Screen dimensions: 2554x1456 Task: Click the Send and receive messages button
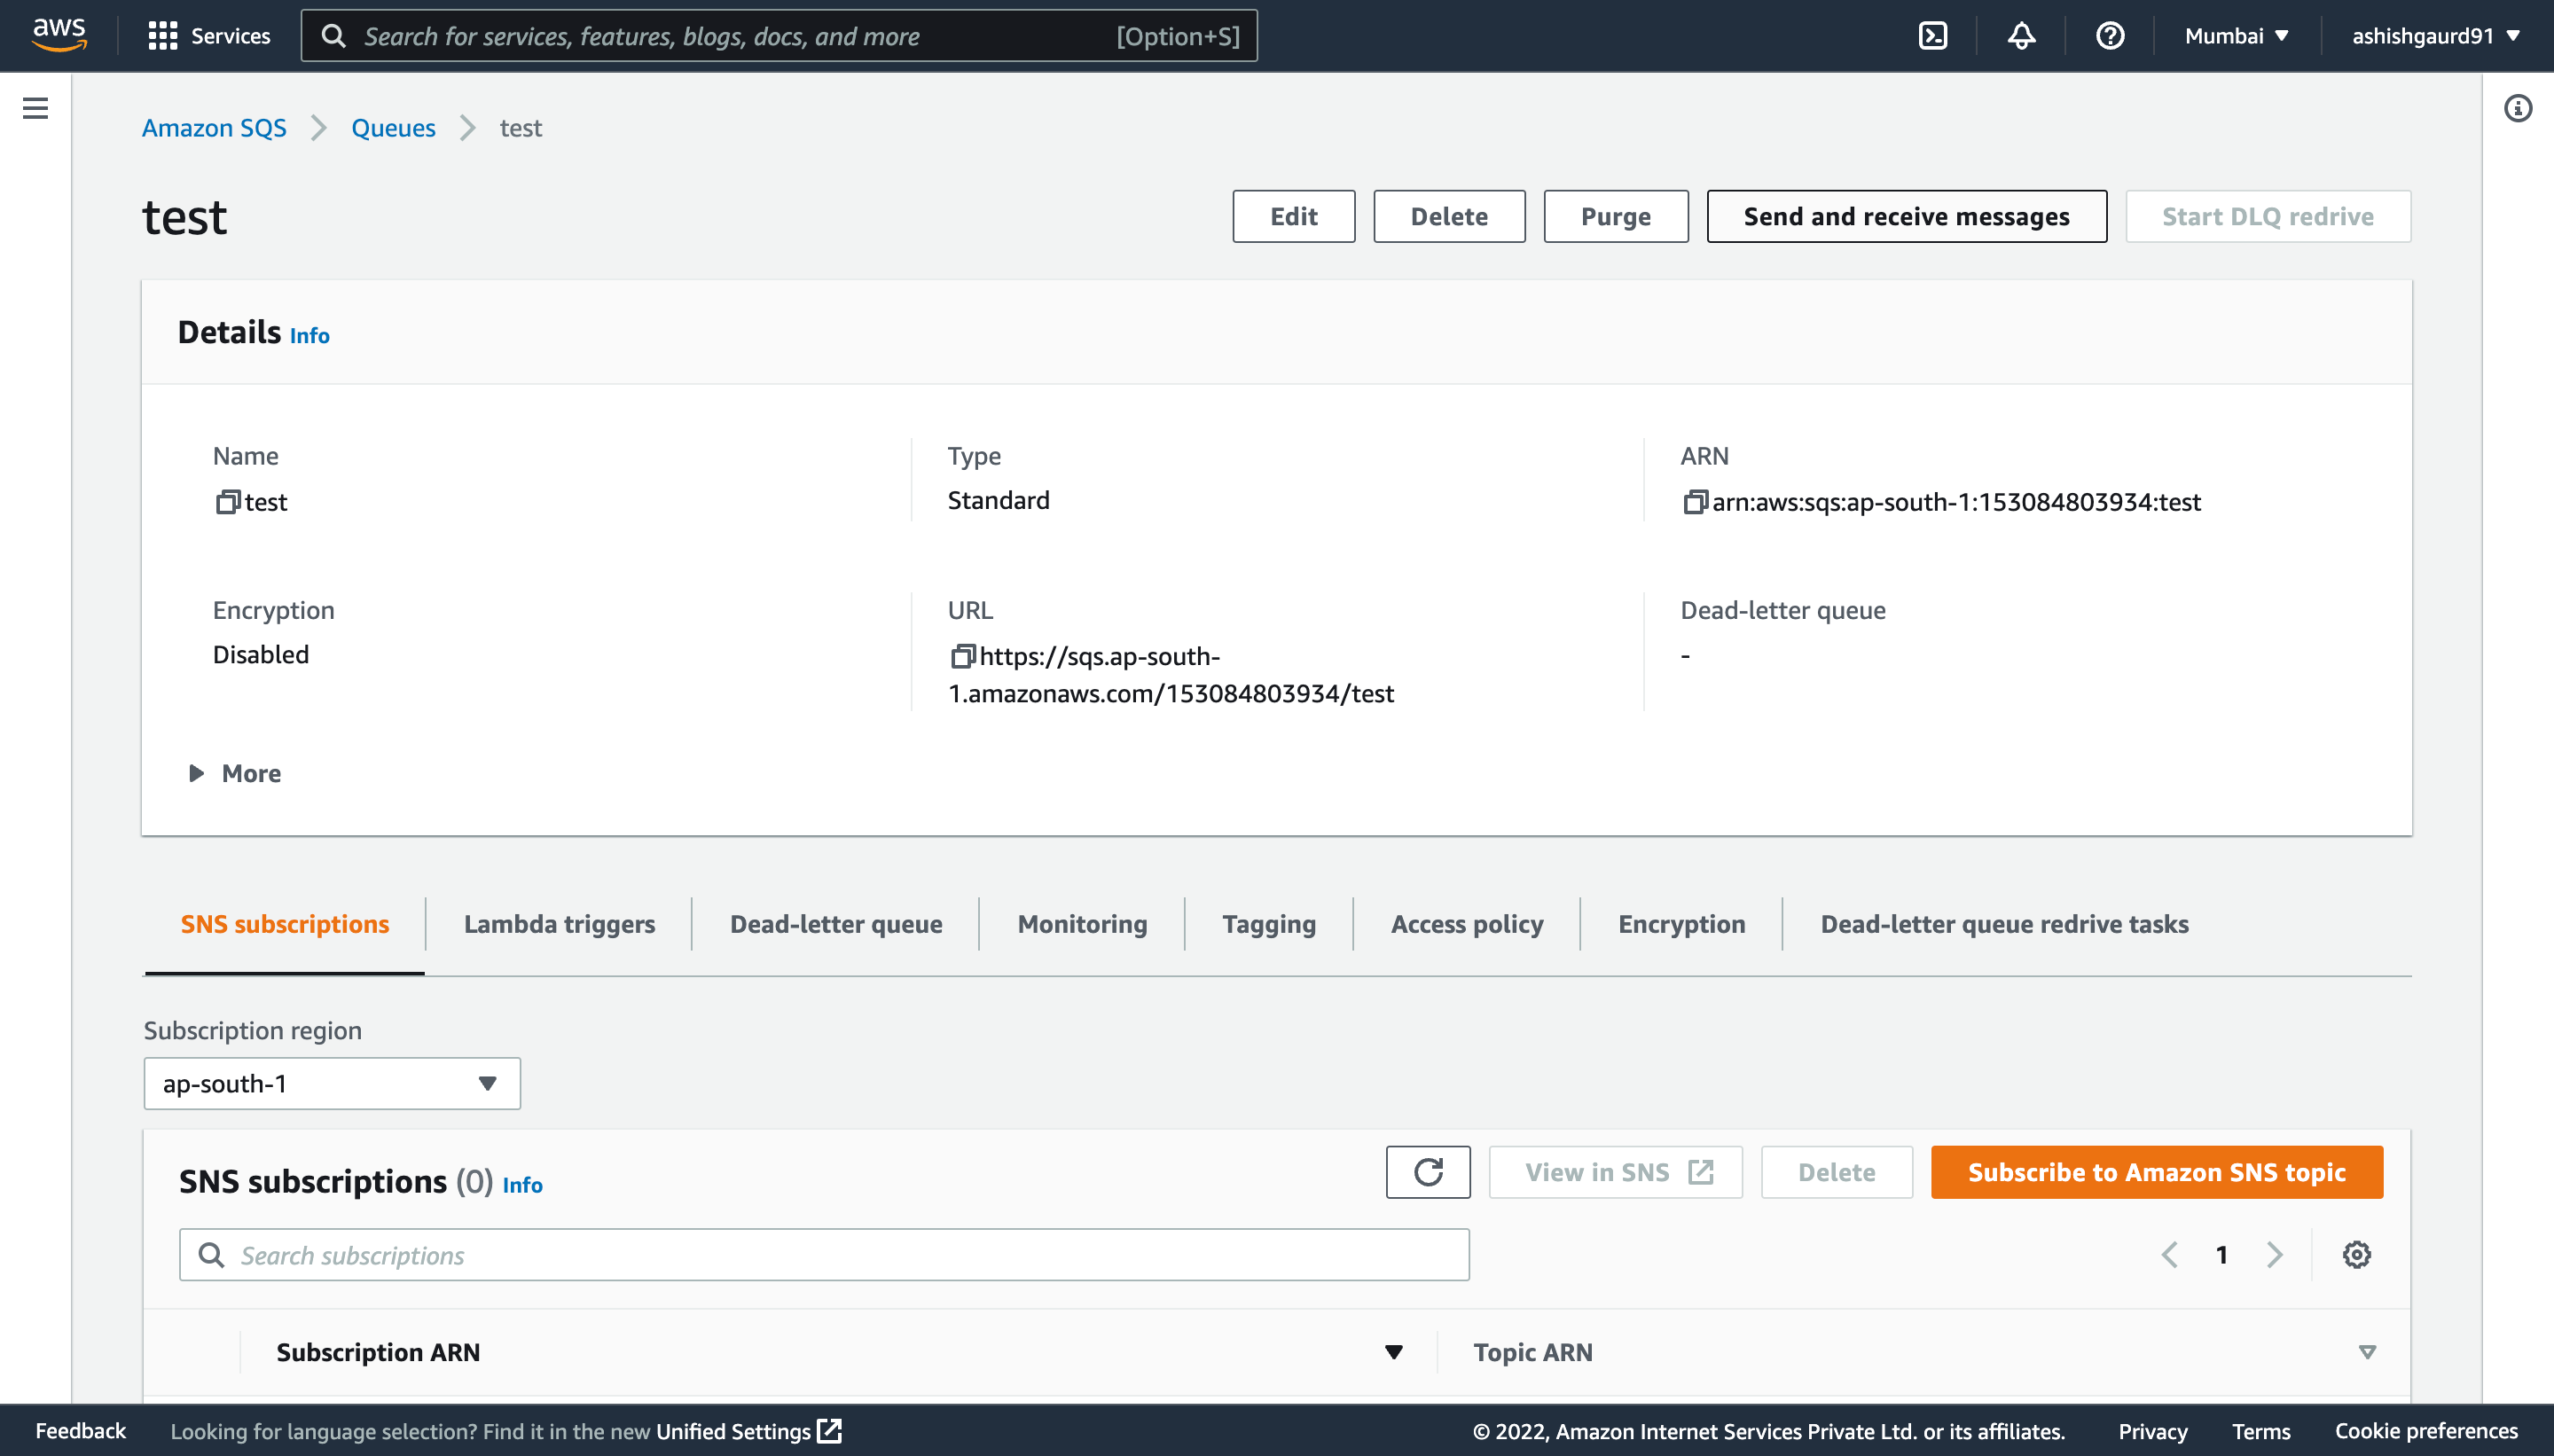click(1907, 215)
